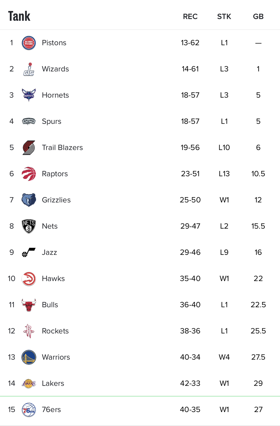Click the Lakers record 42-33

coord(190,383)
